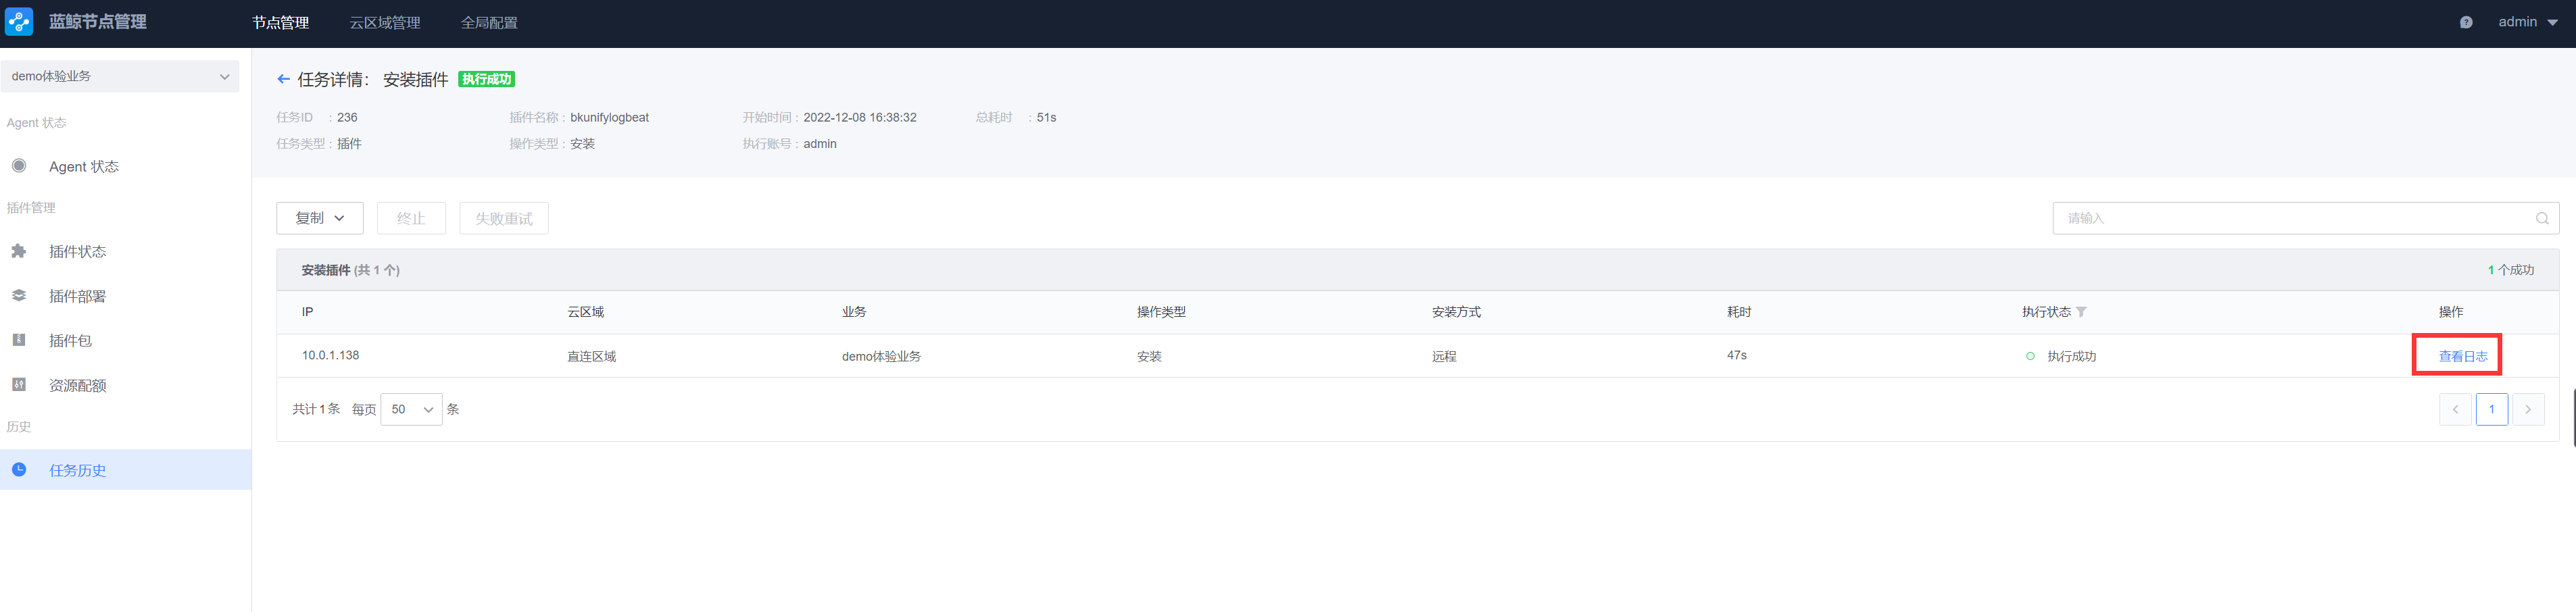The height and width of the screenshot is (612, 2576).
Task: Click the 插件部署 layers icon
Action: pos(19,296)
